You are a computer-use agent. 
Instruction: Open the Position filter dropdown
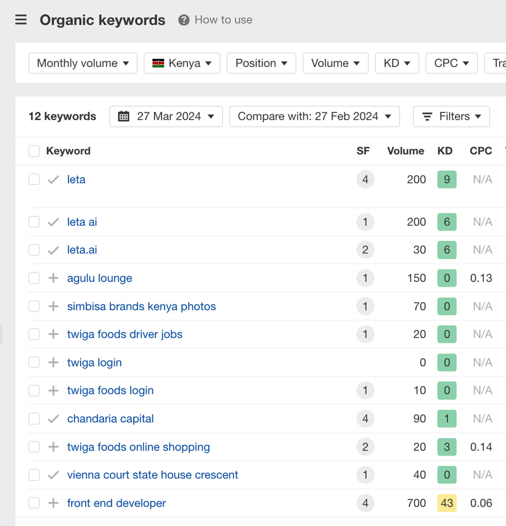[x=261, y=63]
